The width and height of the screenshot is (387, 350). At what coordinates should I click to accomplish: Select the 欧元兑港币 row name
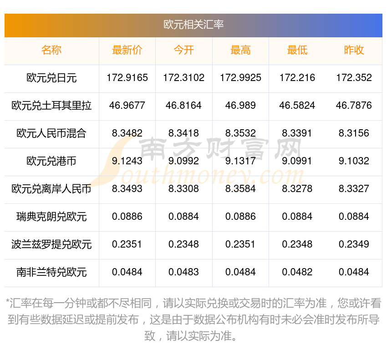coord(51,161)
